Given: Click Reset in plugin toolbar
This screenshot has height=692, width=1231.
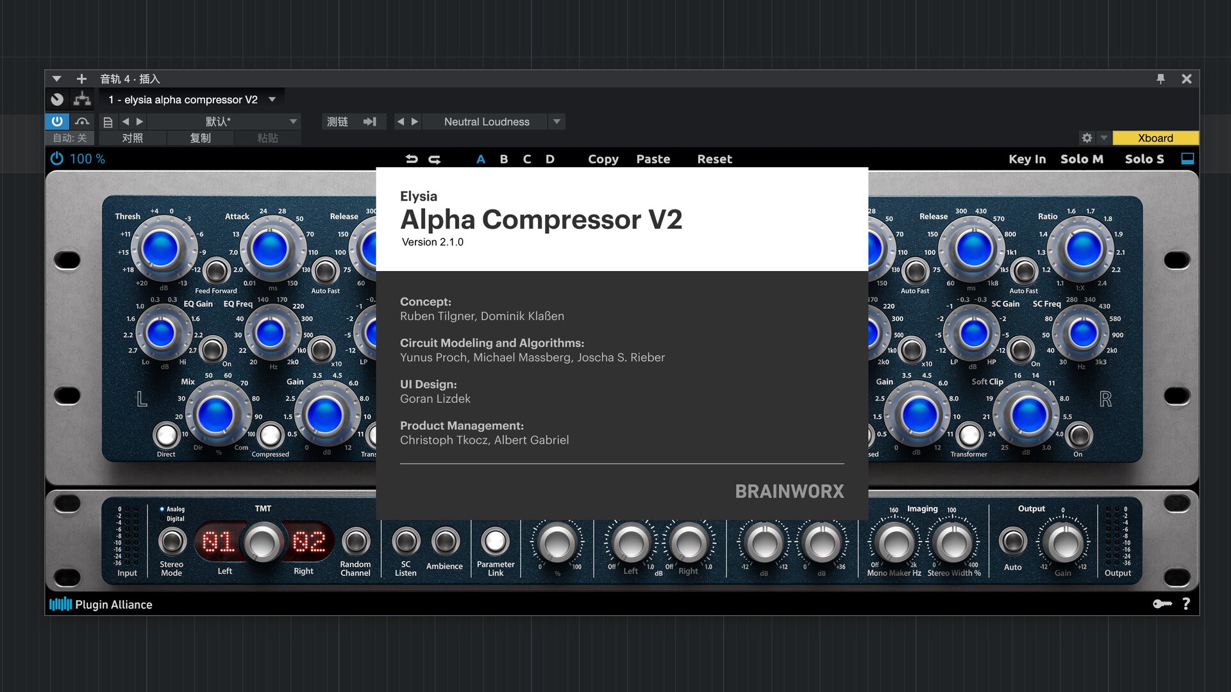Looking at the screenshot, I should pos(715,159).
